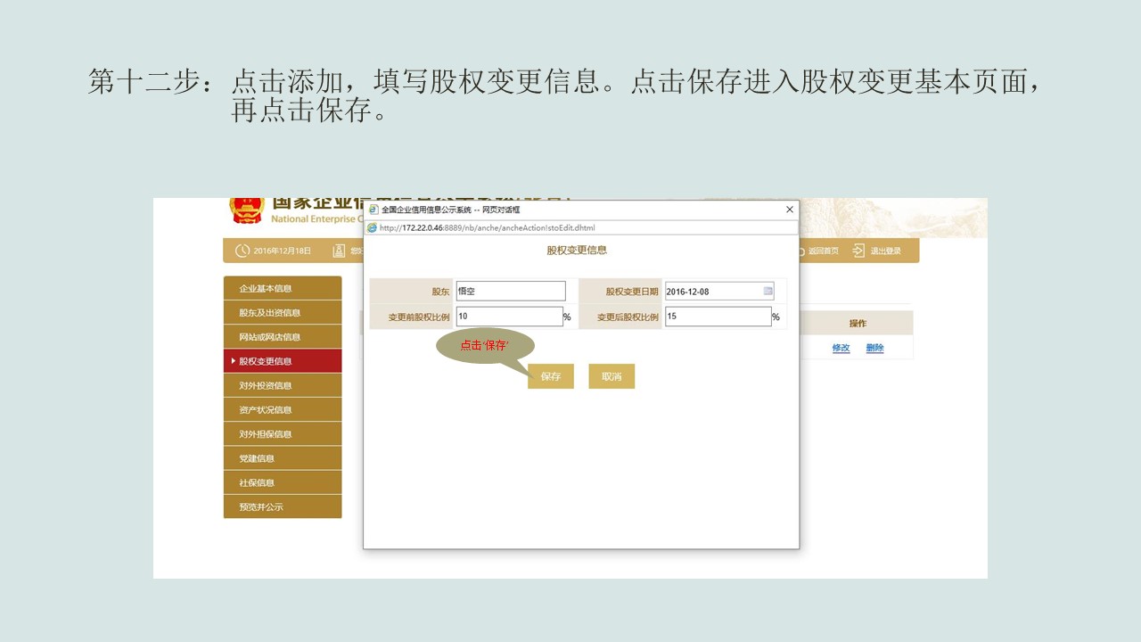Click the 取消 button

(x=612, y=375)
